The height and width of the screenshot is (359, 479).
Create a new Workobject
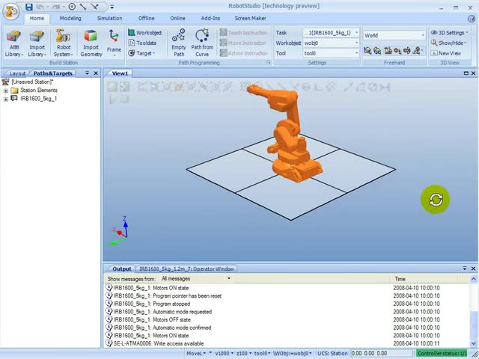pyautogui.click(x=144, y=33)
